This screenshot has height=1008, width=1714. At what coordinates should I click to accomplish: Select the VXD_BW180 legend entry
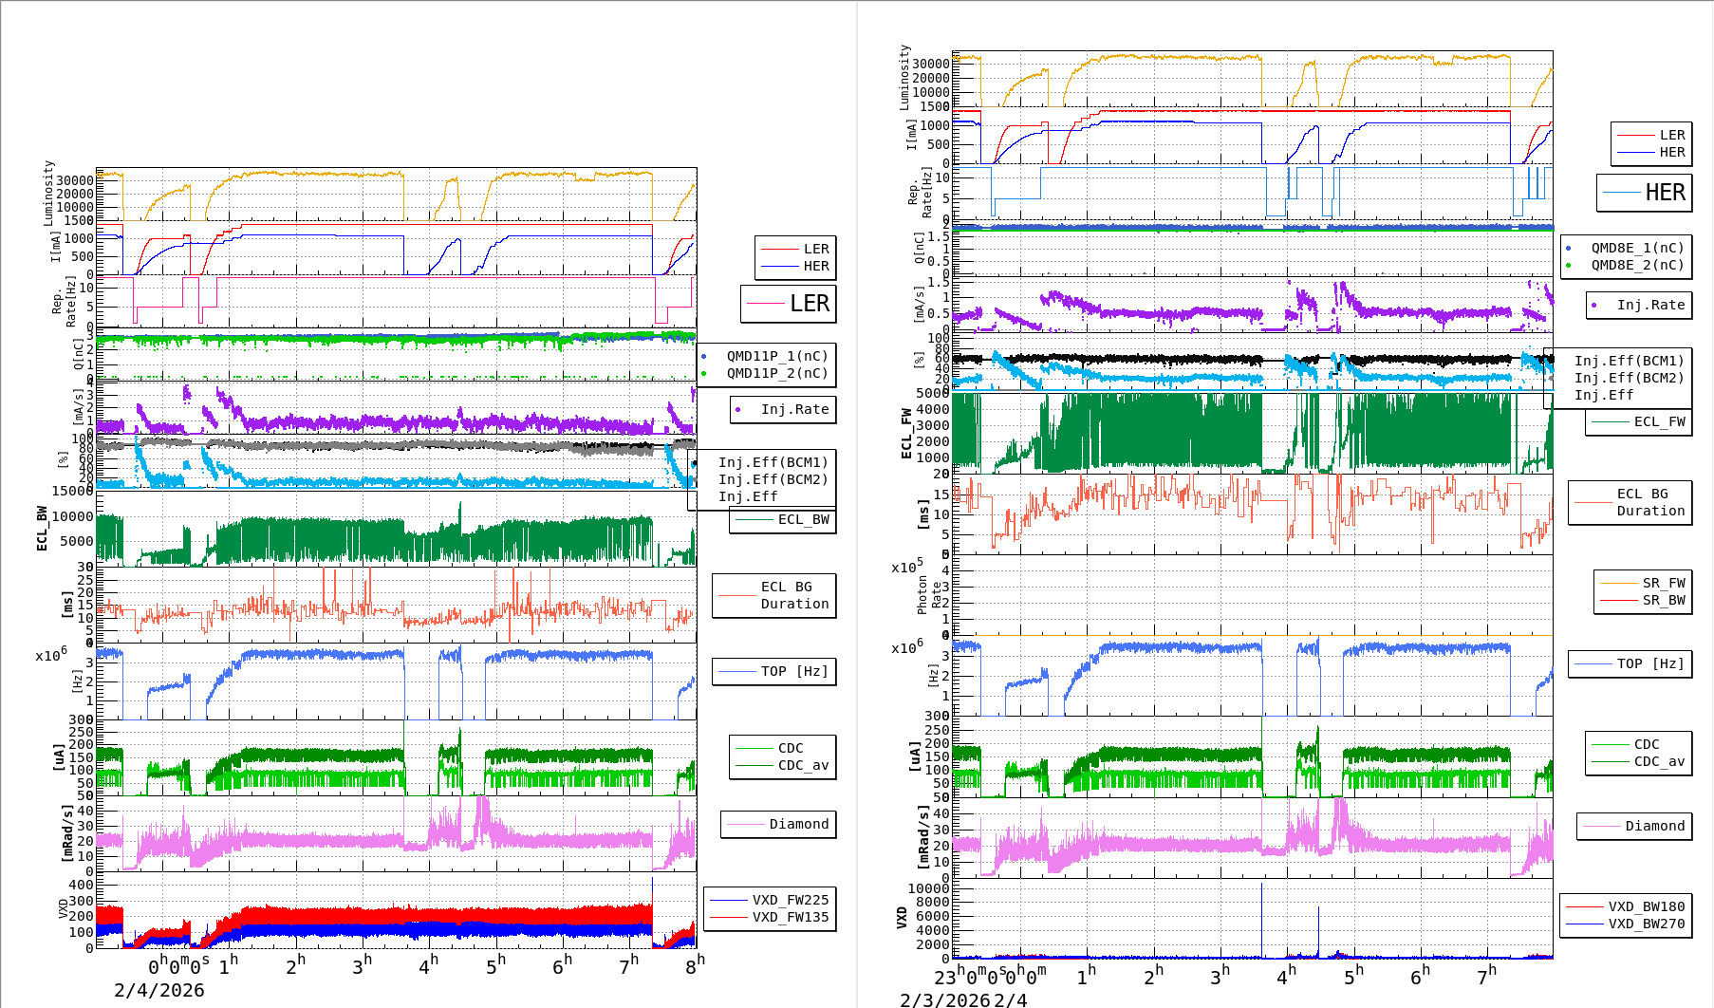coord(1646,906)
